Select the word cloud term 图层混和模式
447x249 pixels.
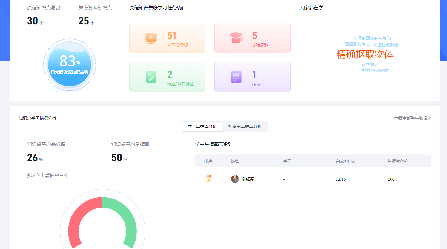tap(357, 44)
